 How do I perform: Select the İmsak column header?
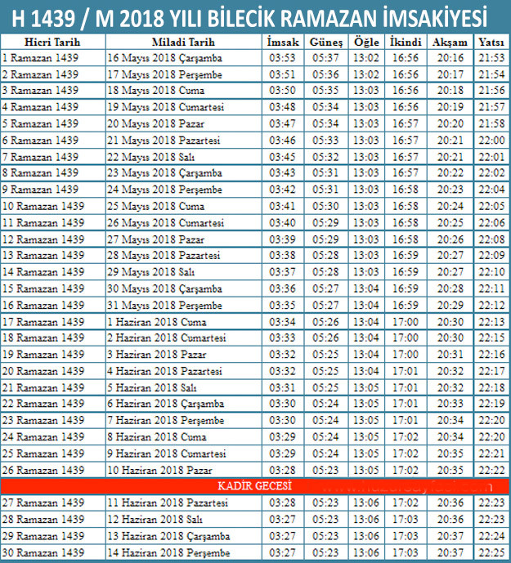(283, 42)
